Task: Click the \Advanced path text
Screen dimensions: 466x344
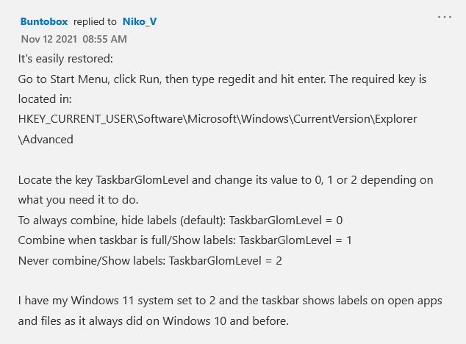Action: tap(46, 138)
